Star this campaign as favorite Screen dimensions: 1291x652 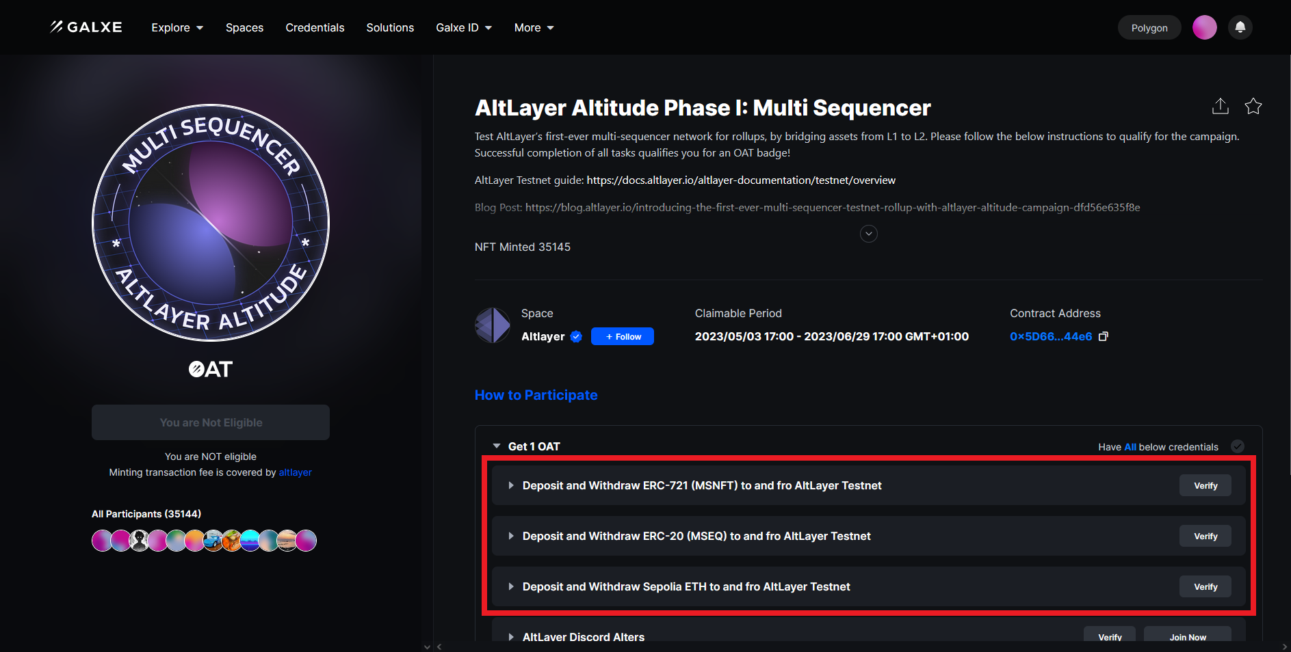point(1253,107)
